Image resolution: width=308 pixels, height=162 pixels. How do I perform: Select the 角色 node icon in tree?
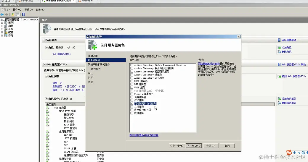[x=6, y=23]
